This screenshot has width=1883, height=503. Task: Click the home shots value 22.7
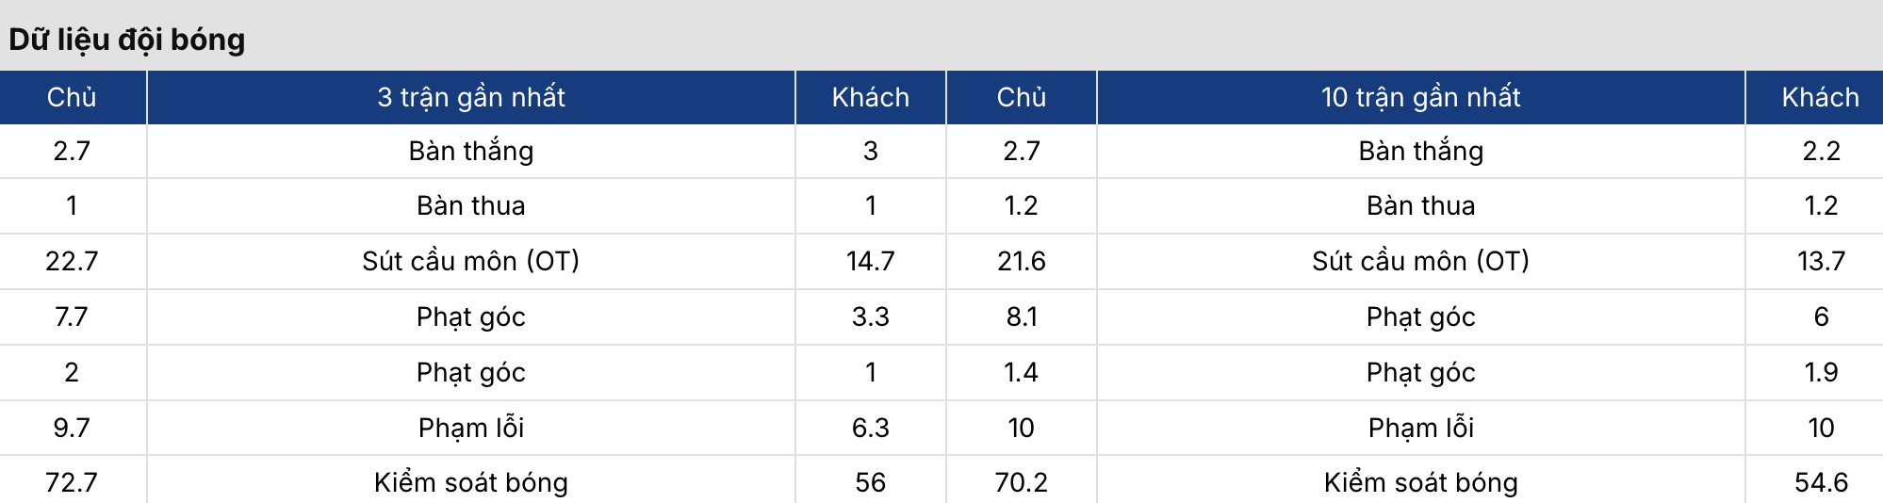[x=72, y=261]
